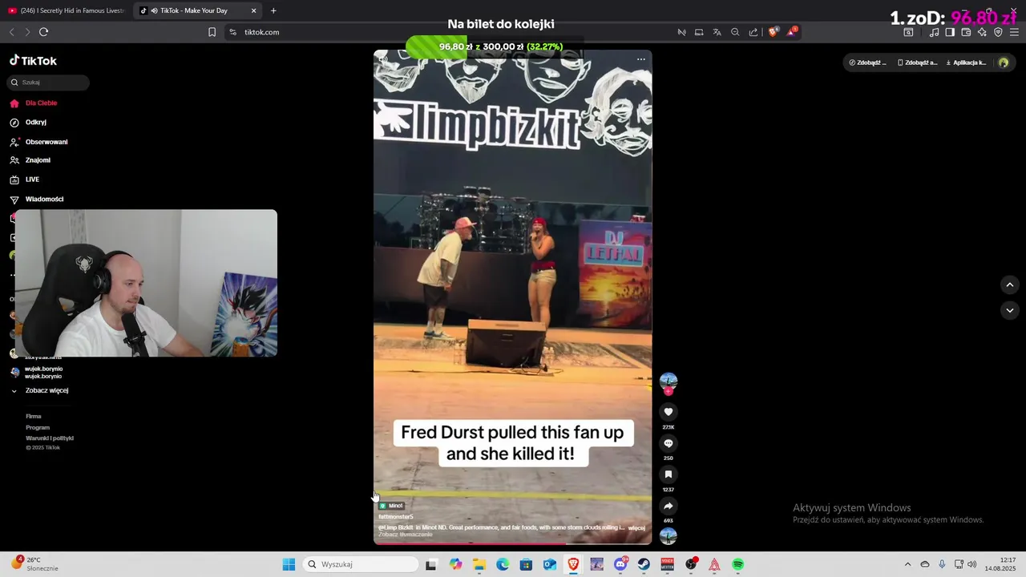The width and height of the screenshot is (1026, 577).
Task: Toggle the browser sidebar panel
Action: pos(950,32)
